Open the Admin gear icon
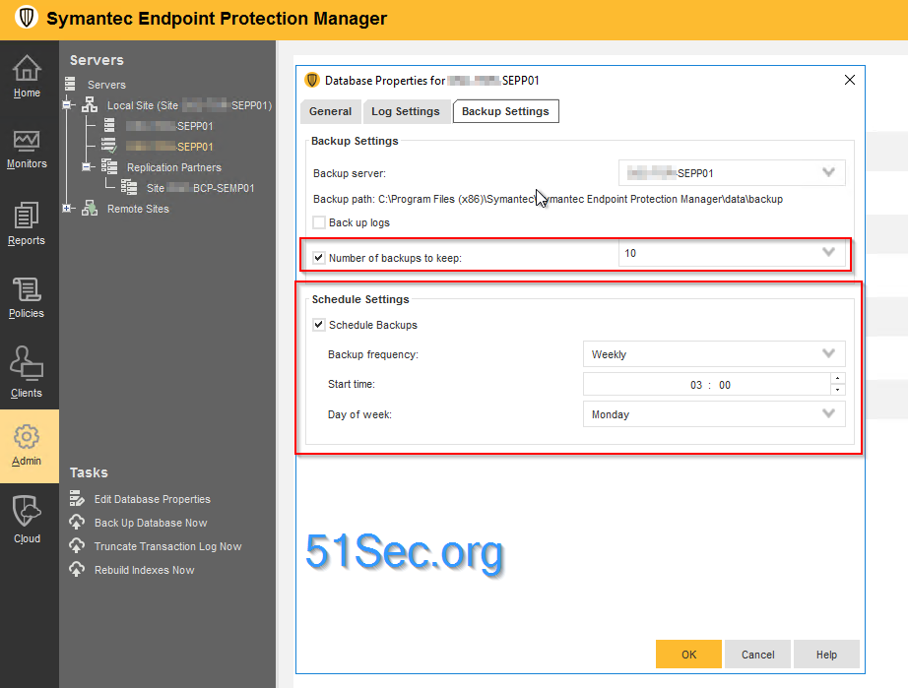Screen dimensions: 908x688 click(x=27, y=437)
